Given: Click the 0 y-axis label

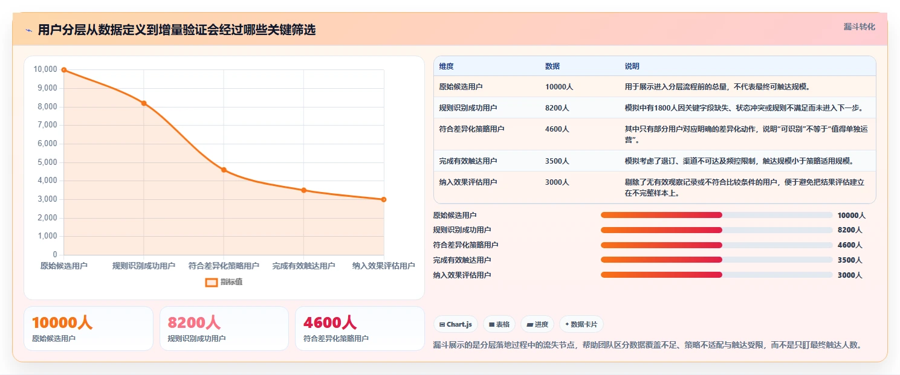Looking at the screenshot, I should (x=55, y=255).
